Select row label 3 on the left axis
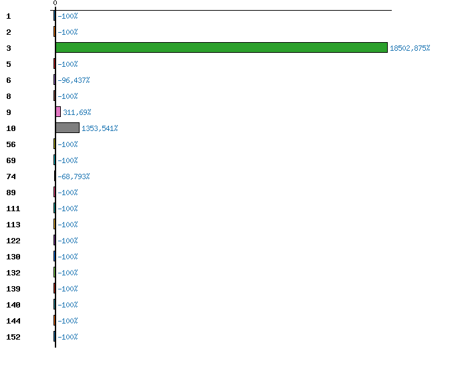Viewport: 468px width, 367px height. coord(9,48)
